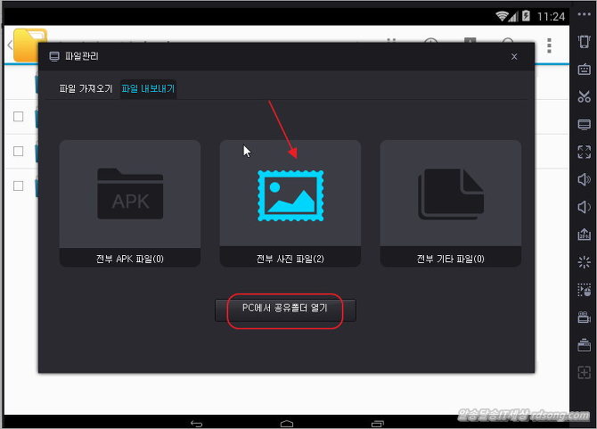Click the scissors screenshot icon in sidebar
The image size is (597, 429).
[x=585, y=96]
